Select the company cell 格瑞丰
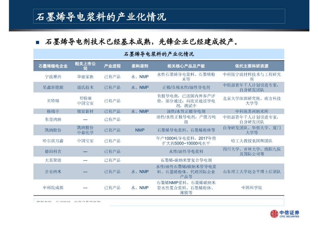318x225 pixels. [x=53, y=111]
